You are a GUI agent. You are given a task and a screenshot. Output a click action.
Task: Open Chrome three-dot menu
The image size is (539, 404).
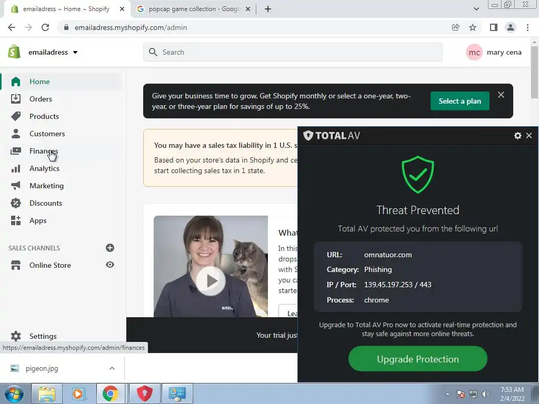(x=527, y=27)
